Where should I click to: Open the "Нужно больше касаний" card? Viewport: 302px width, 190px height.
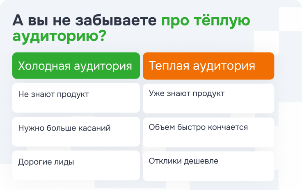pos(76,132)
